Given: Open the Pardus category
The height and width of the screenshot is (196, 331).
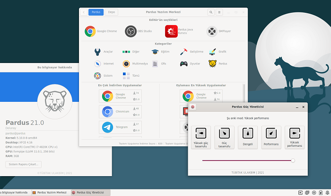Looking at the screenshot, I should click(x=218, y=63).
